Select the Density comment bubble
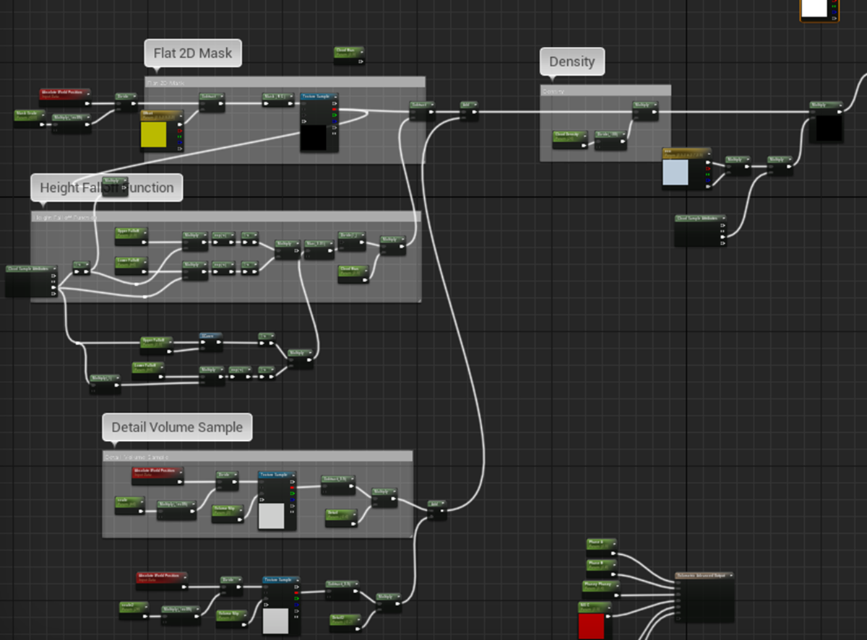 point(571,61)
